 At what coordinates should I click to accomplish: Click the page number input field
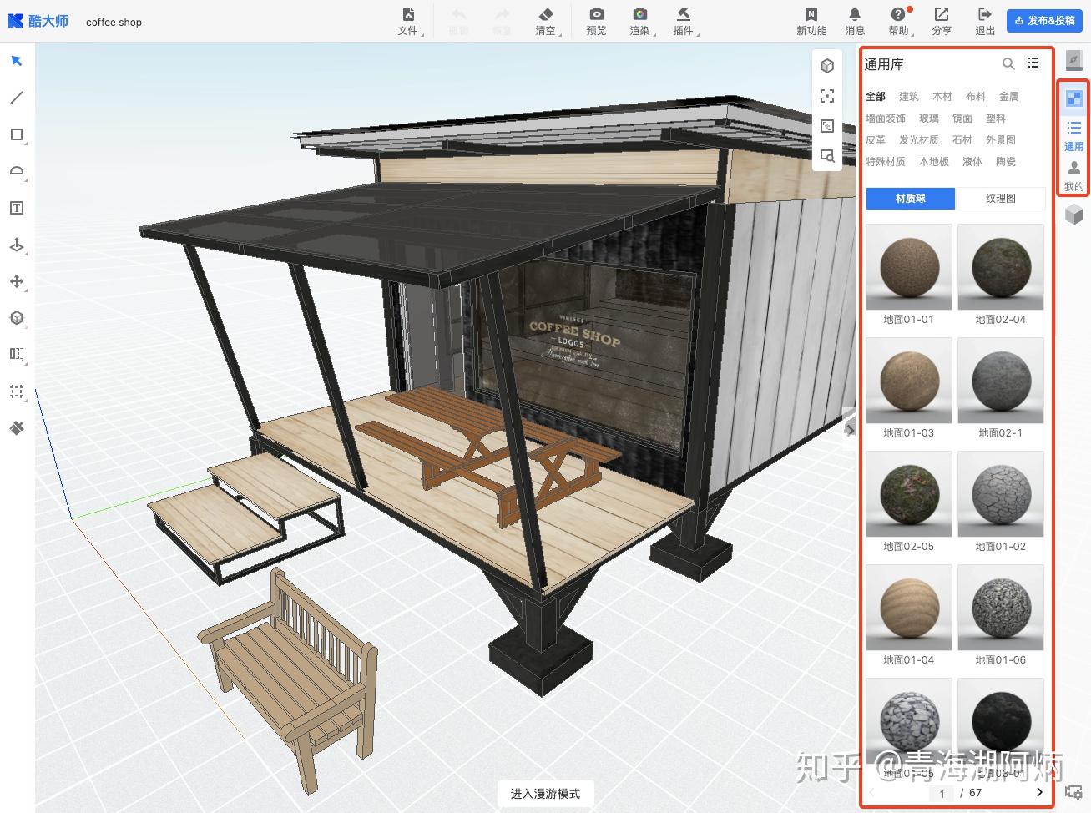point(942,794)
